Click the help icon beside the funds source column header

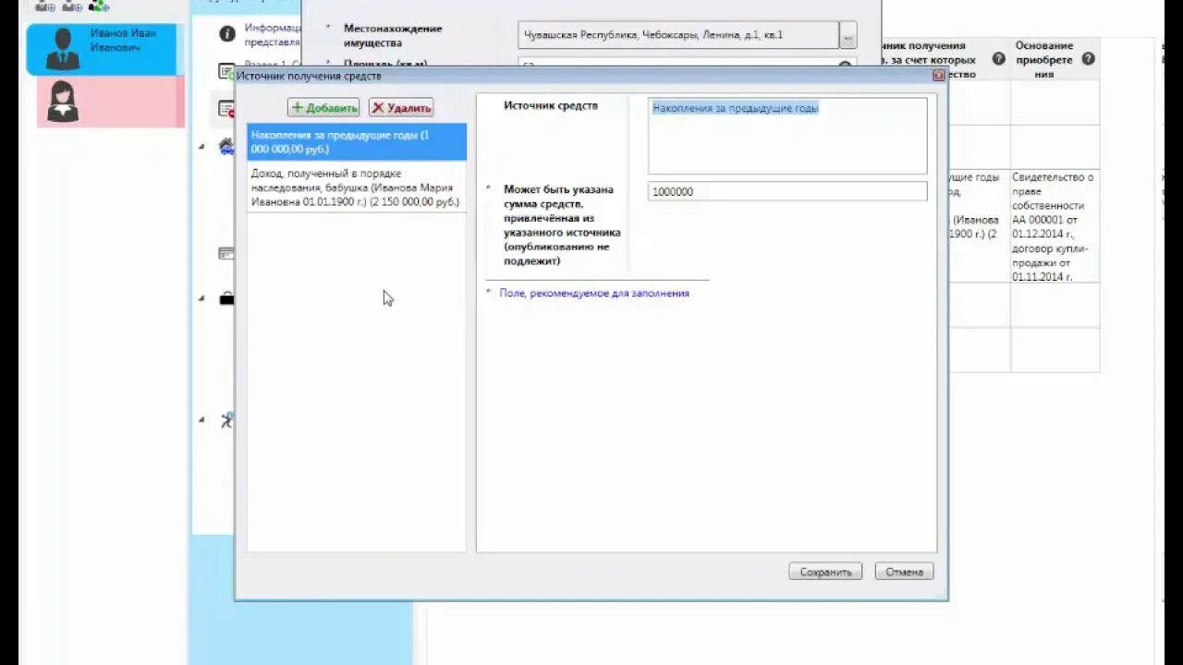(998, 58)
